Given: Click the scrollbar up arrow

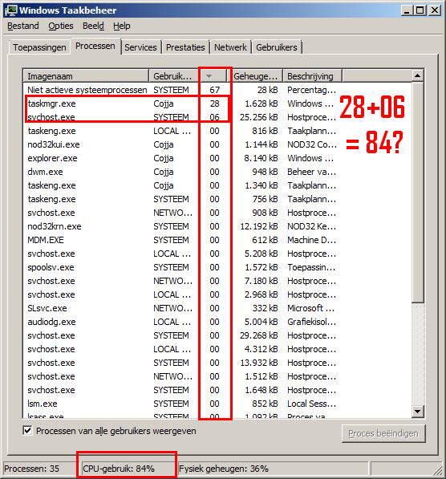Looking at the screenshot, I should click(417, 75).
